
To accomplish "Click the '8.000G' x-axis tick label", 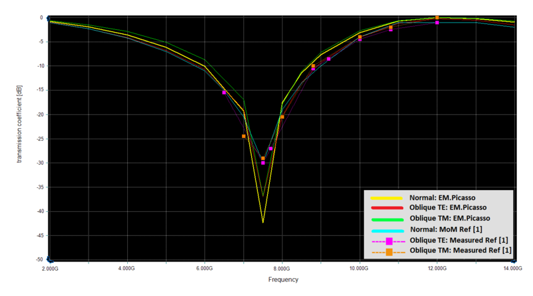I will pos(282,268).
